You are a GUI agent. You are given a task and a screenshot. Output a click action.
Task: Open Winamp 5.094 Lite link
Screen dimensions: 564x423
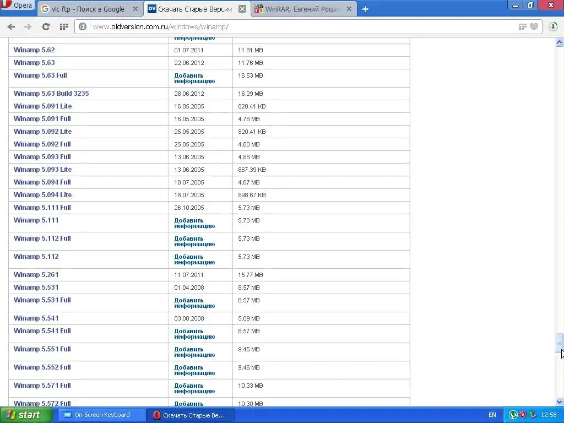[42, 194]
